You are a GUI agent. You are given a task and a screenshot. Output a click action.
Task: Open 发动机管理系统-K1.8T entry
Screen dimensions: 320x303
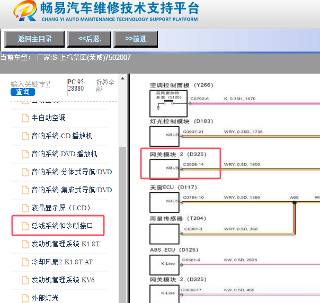[x=65, y=244]
